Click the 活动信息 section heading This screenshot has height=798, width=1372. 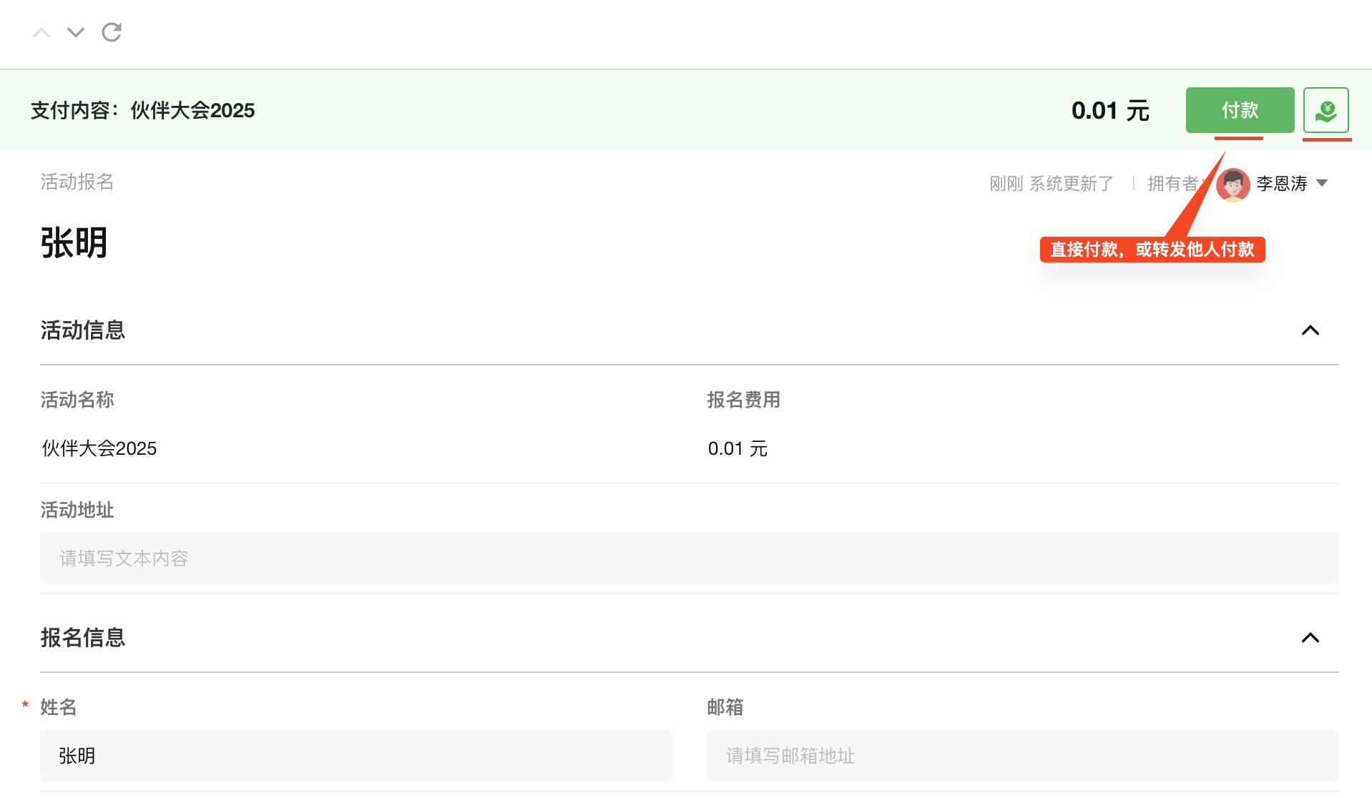point(83,330)
